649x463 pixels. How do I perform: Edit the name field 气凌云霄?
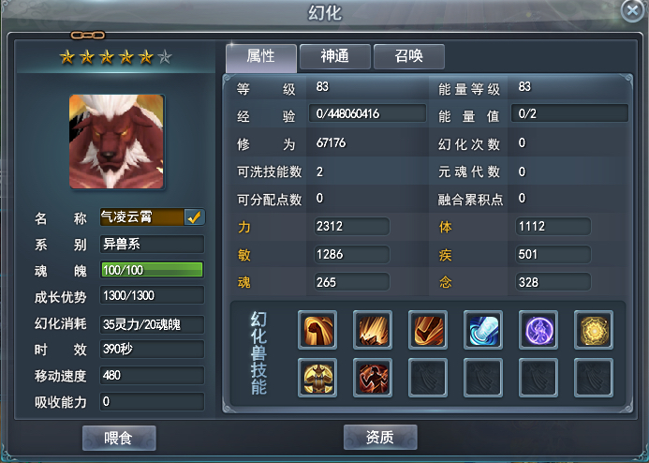coord(142,217)
